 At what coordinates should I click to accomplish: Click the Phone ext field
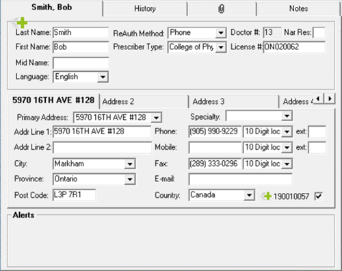(317, 131)
